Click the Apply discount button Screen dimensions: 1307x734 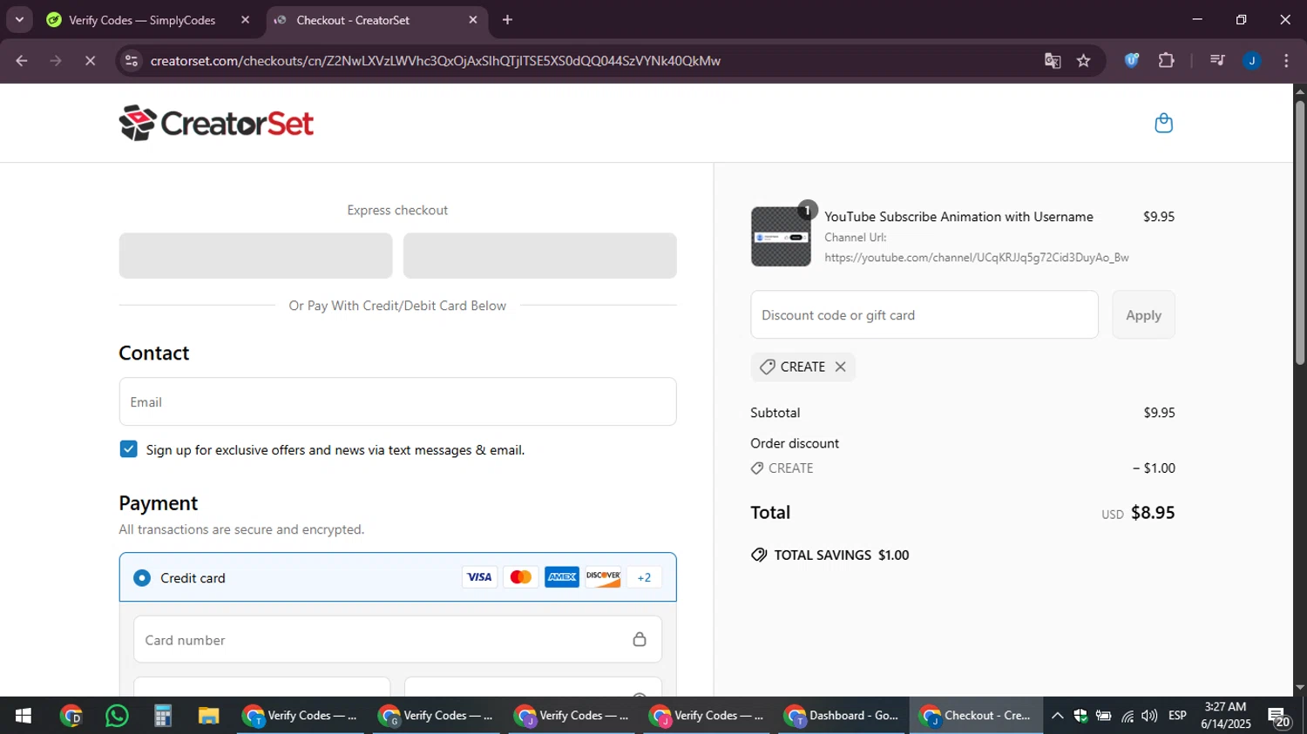pos(1143,315)
